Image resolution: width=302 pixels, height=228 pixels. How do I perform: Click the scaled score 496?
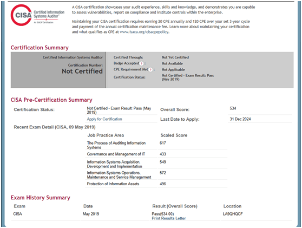tap(163, 184)
